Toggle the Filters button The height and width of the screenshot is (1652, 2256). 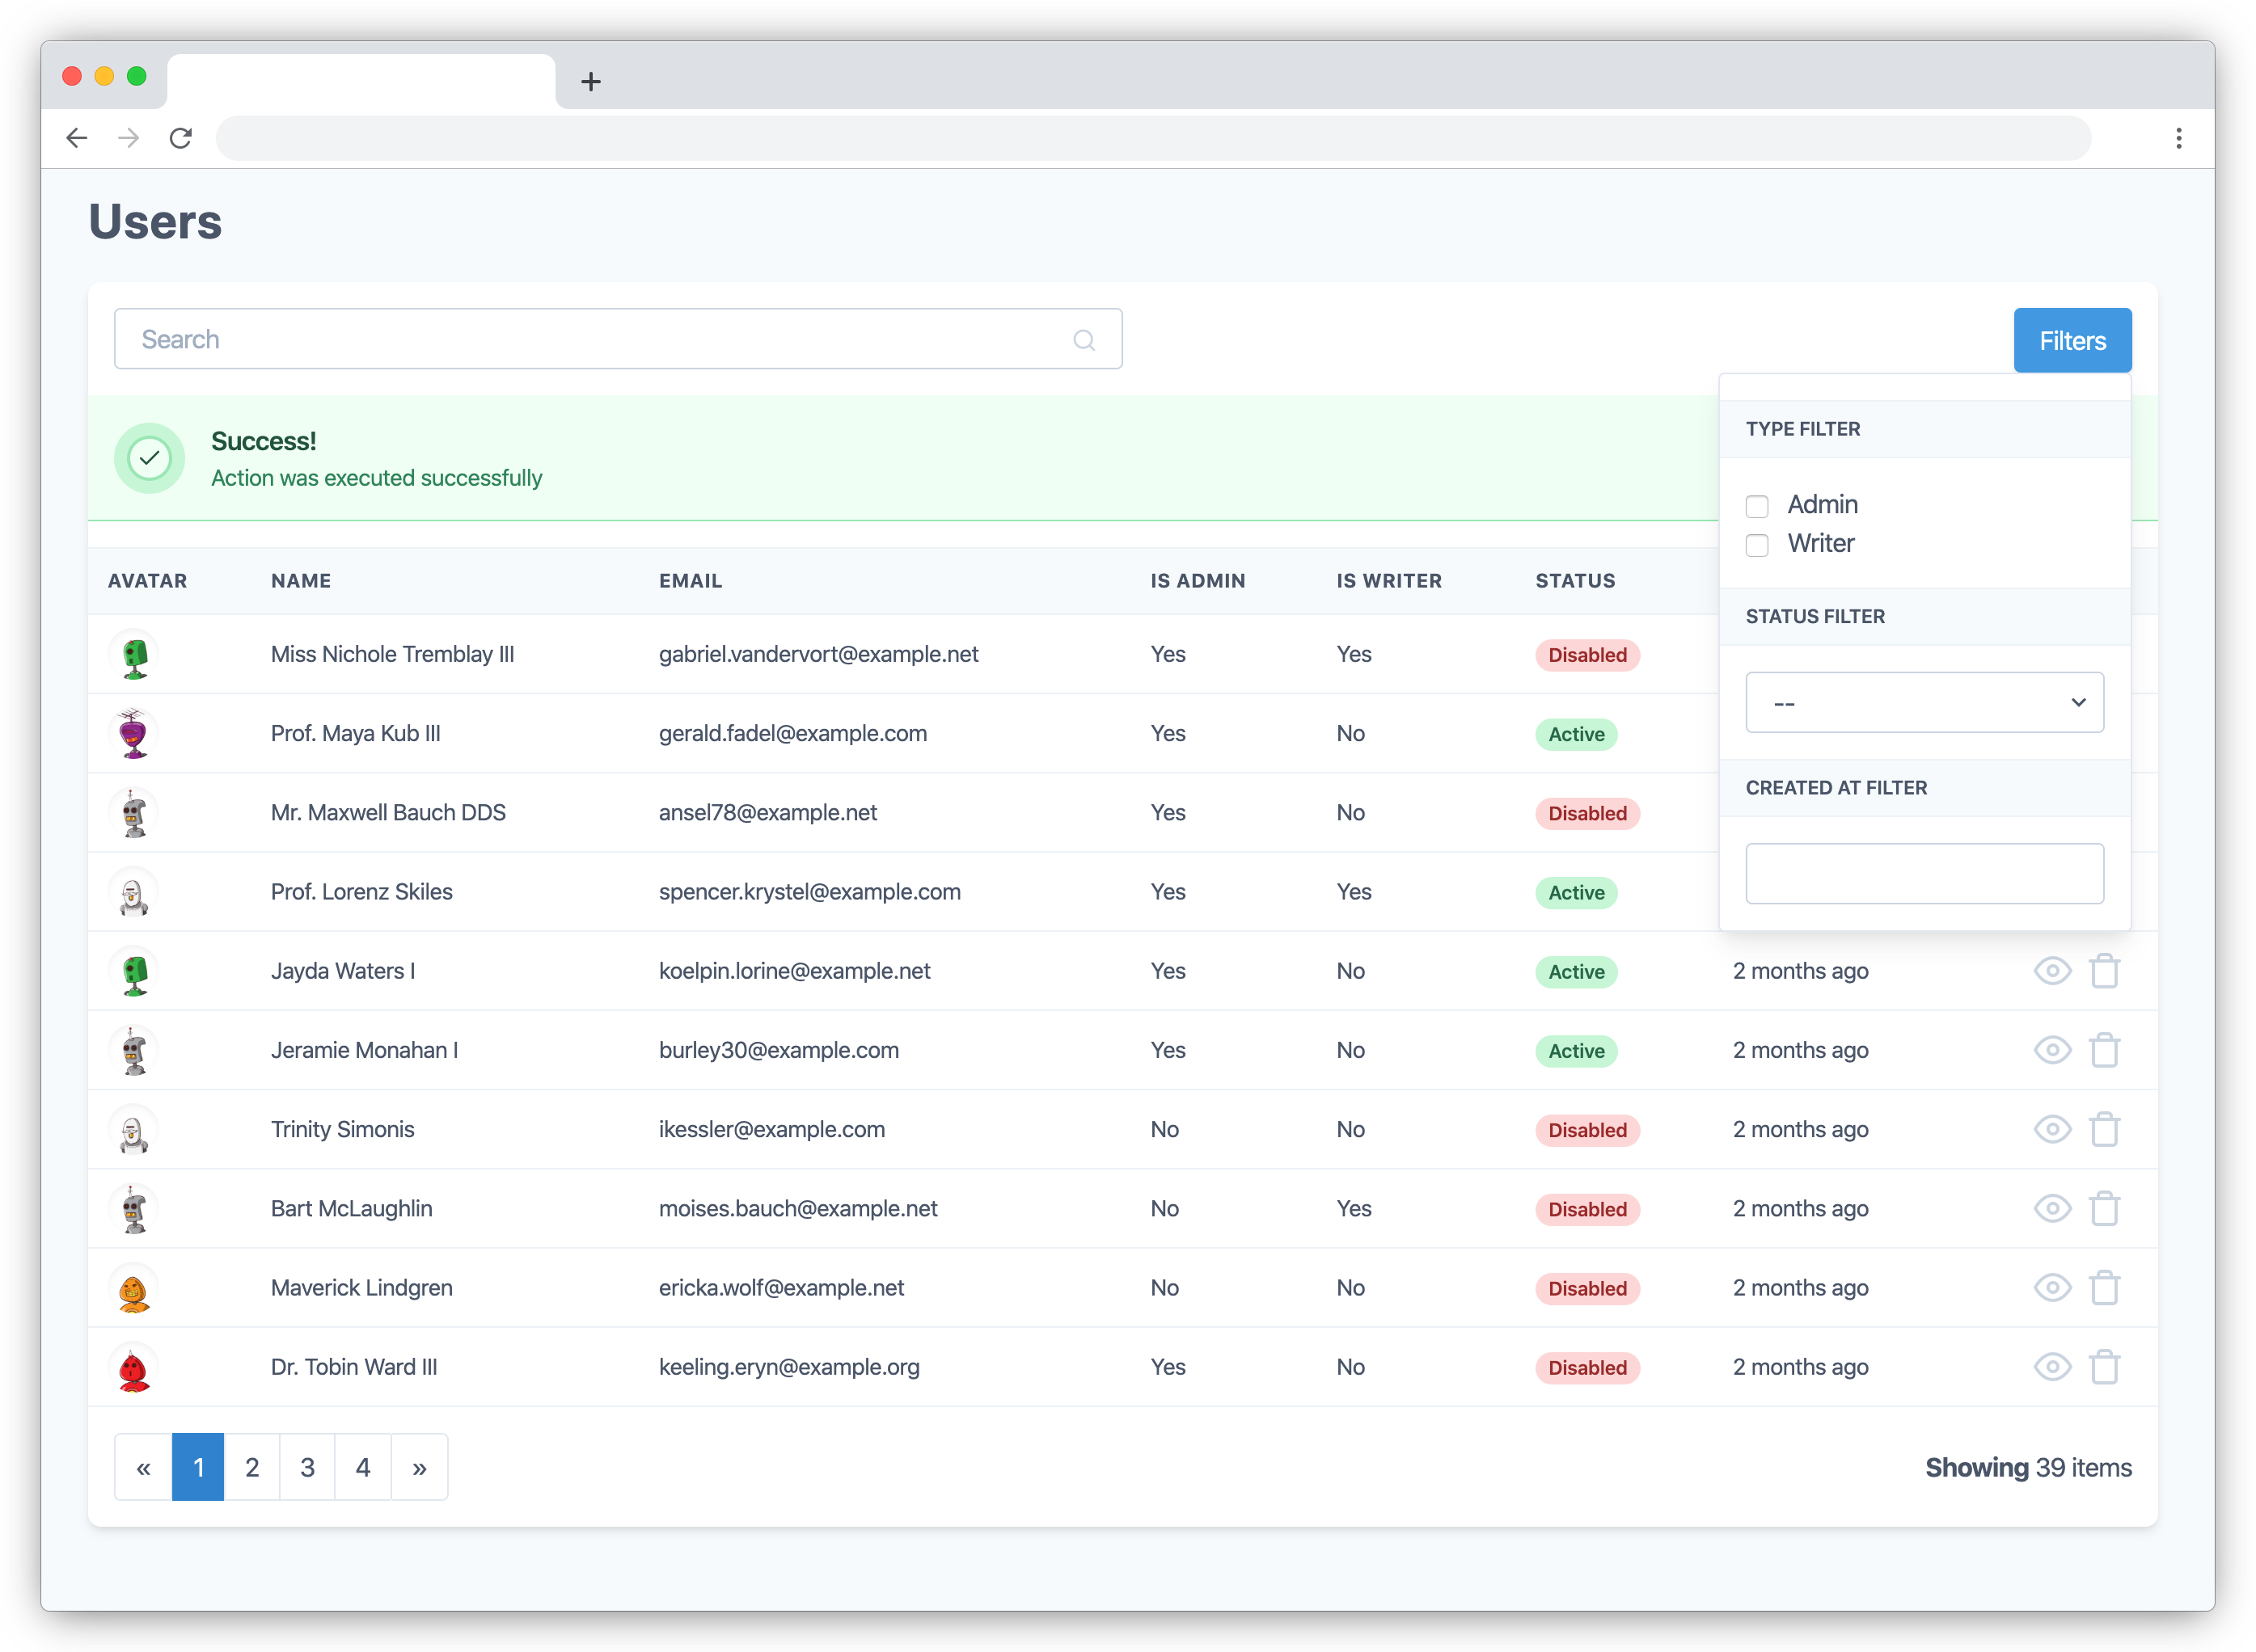point(2072,341)
